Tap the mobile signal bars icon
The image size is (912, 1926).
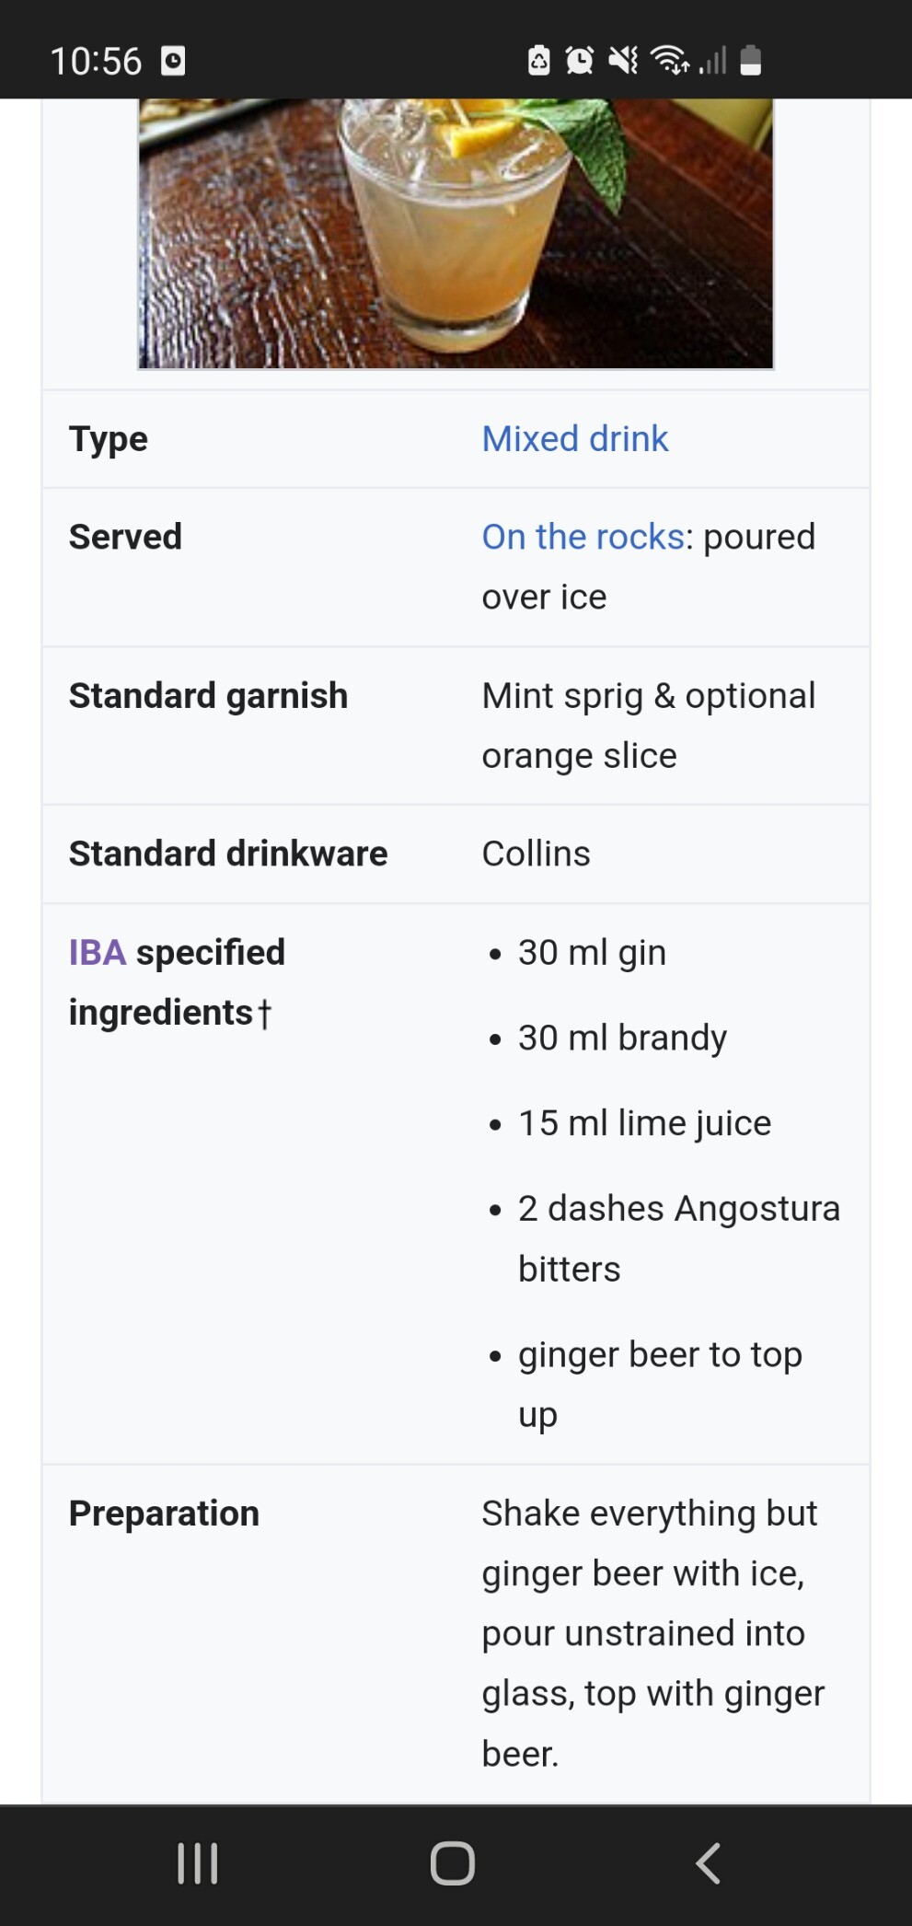(713, 62)
